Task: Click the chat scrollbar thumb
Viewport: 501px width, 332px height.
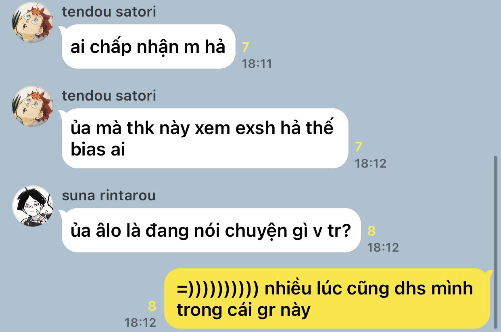Action: [496, 242]
